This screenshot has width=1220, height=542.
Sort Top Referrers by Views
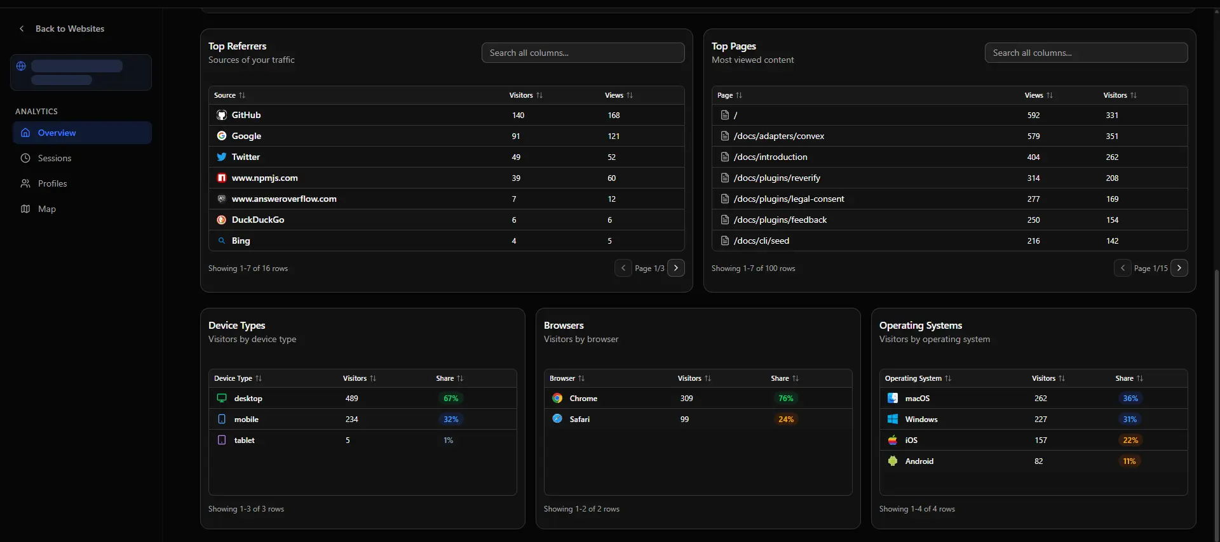click(618, 95)
